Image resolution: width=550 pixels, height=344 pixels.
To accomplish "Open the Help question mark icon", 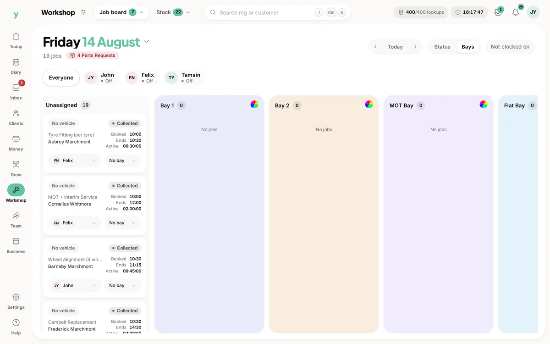I will click(x=16, y=322).
